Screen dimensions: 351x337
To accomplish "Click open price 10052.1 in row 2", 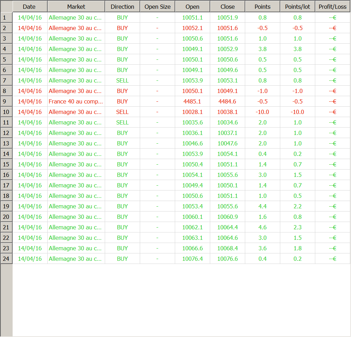I will tap(193, 28).
